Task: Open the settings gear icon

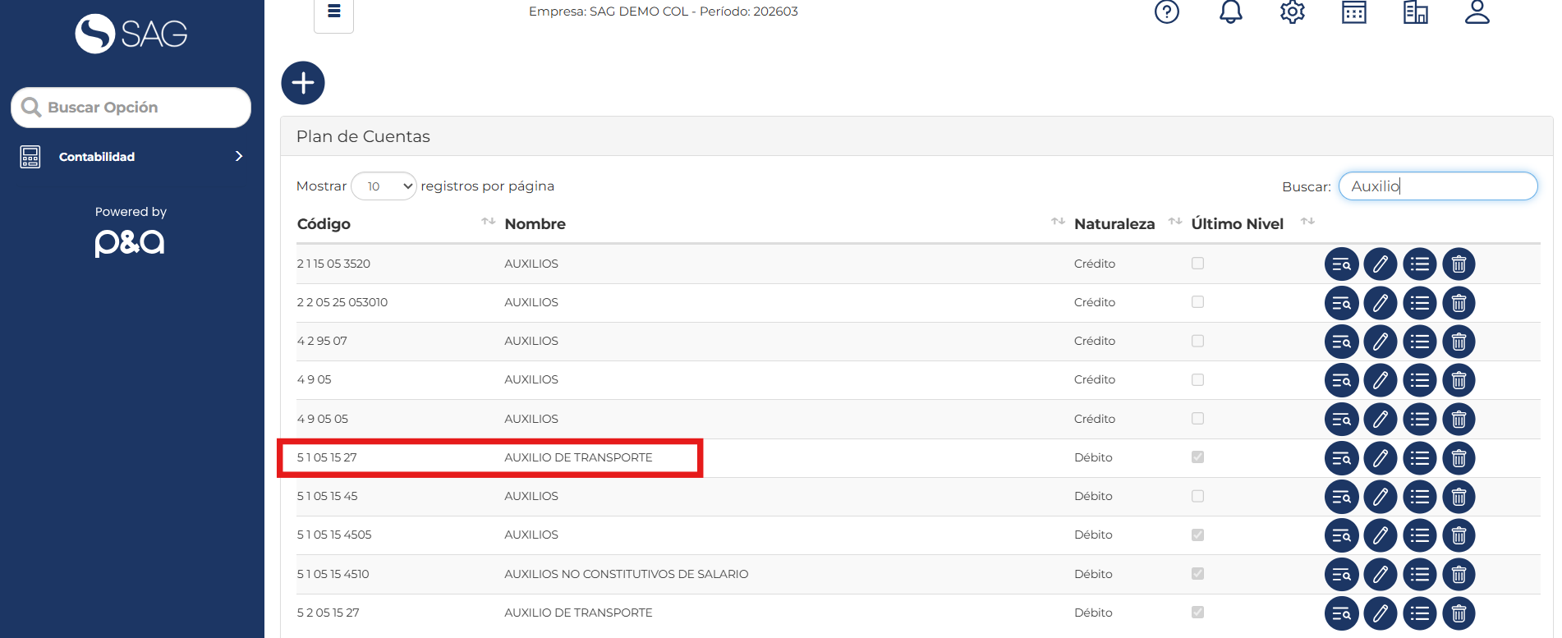Action: click(1292, 12)
